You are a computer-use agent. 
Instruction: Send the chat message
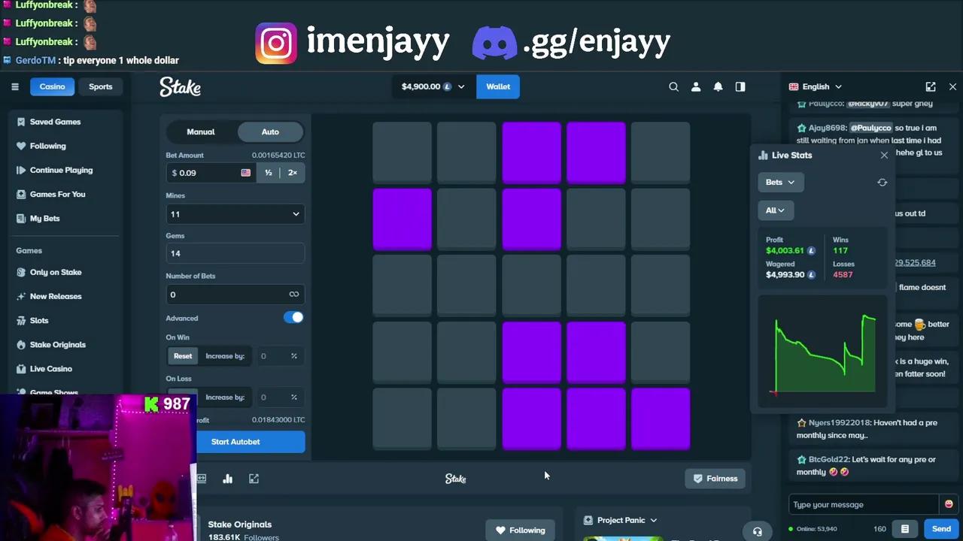[x=941, y=529]
